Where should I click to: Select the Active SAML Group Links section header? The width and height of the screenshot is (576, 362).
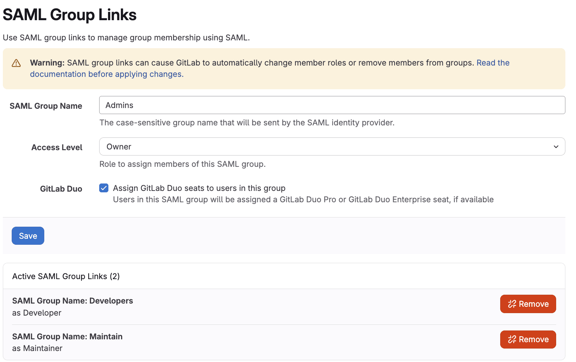pos(66,276)
